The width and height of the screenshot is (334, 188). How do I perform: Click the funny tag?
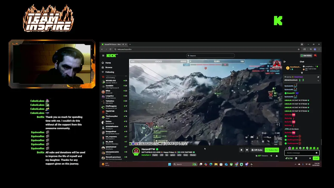tap(186, 155)
